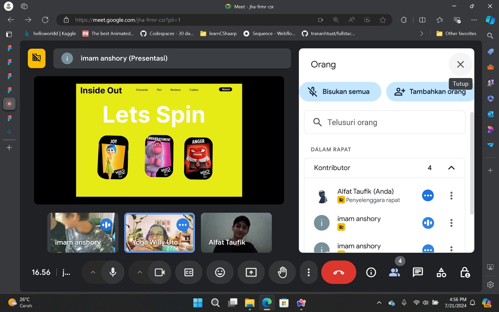Open Outlook icon in Edge sidebar

[x=490, y=114]
